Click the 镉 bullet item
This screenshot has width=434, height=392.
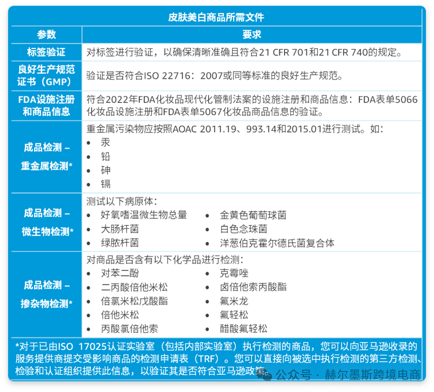click(x=106, y=184)
